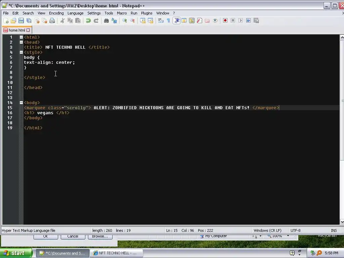The width and height of the screenshot is (344, 258).
Task: Click the Close document toolbar icon
Action: click(37, 20)
